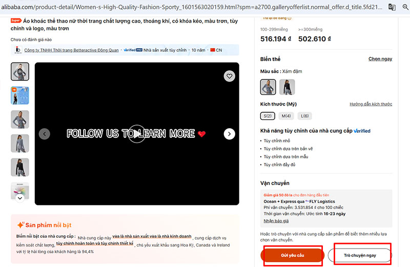Choose the black color variant swatch
The height and width of the screenshot is (267, 410).
pyautogui.click(x=287, y=87)
